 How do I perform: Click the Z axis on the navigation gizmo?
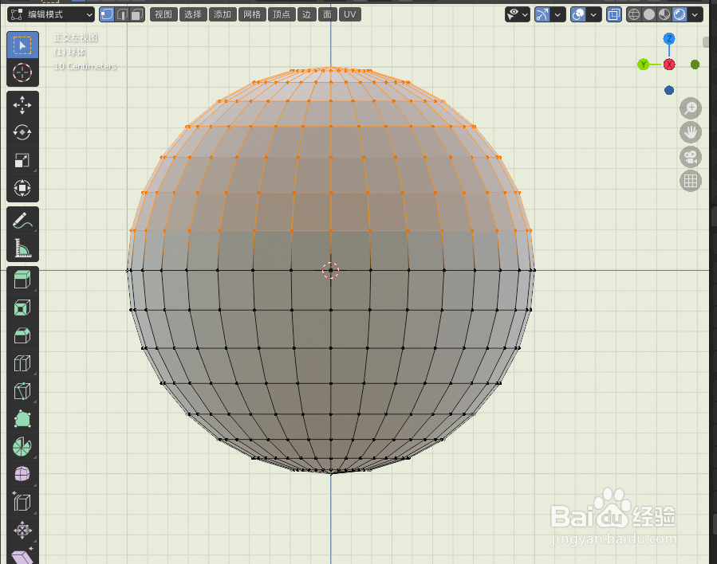click(668, 38)
